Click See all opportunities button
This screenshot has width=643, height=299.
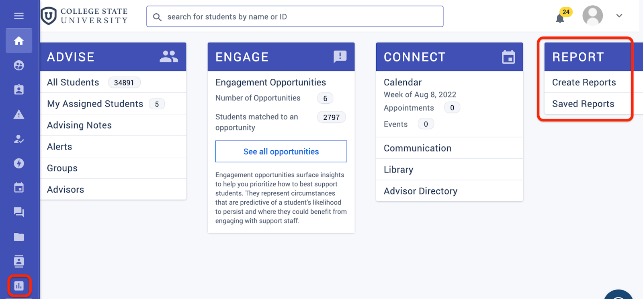coord(281,152)
